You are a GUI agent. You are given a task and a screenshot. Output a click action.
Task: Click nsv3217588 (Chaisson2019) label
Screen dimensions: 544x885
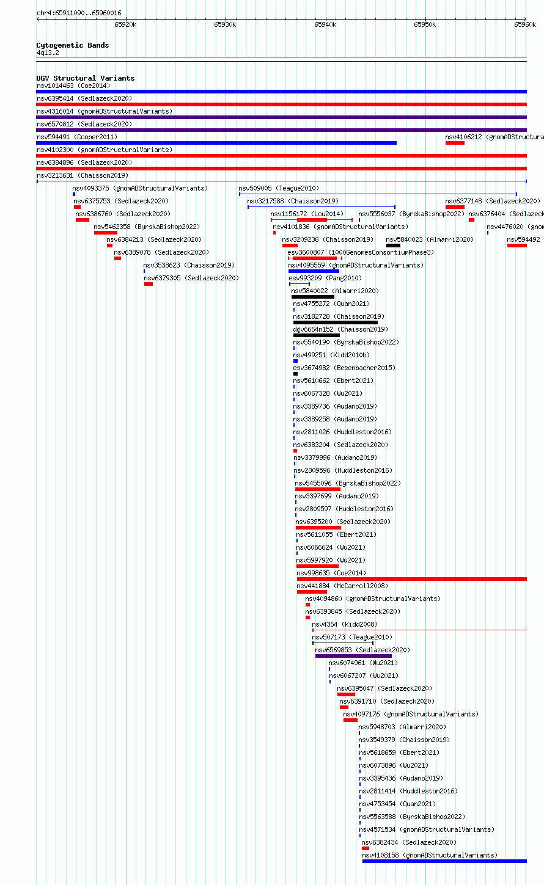pyautogui.click(x=293, y=201)
